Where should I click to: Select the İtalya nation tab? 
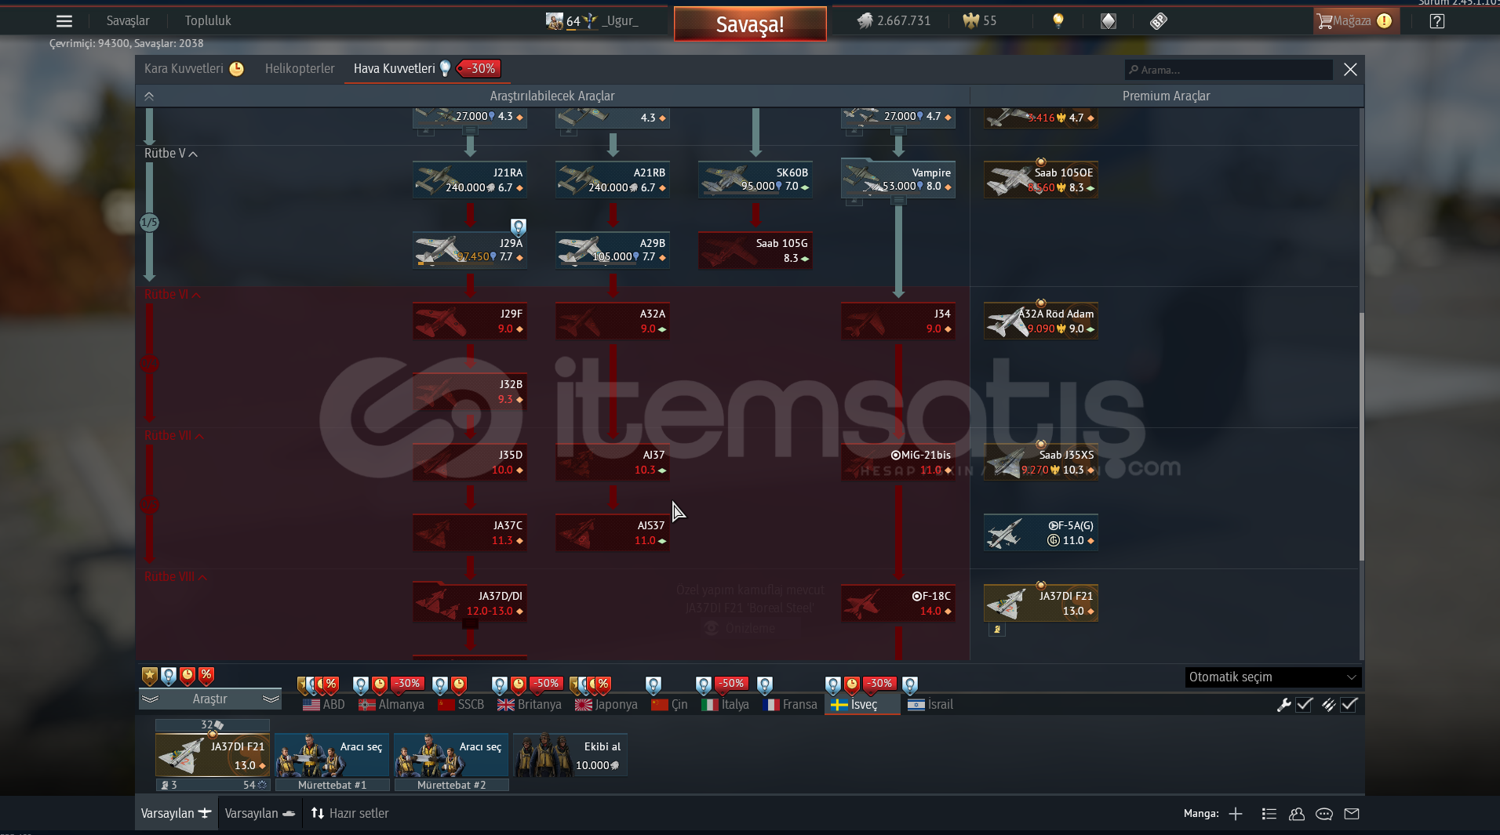725,705
